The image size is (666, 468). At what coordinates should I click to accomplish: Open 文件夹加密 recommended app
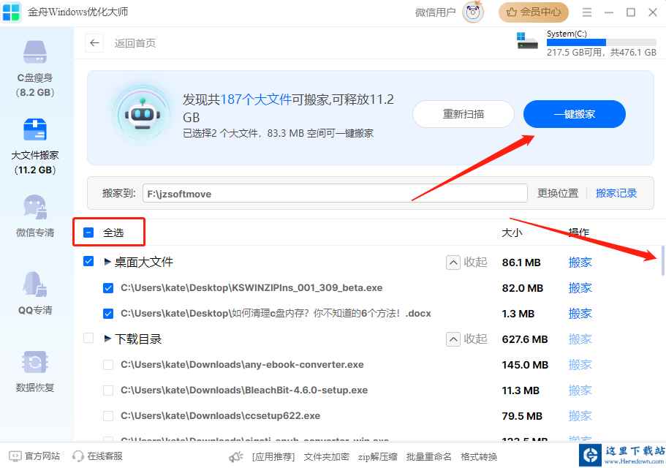(x=326, y=457)
